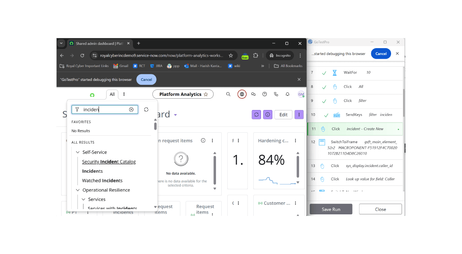Click the purple dashboard info button
This screenshot has width=462, height=254.
(x=267, y=114)
